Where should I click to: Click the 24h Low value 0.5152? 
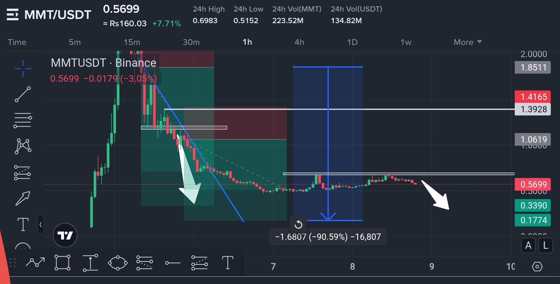[246, 21]
